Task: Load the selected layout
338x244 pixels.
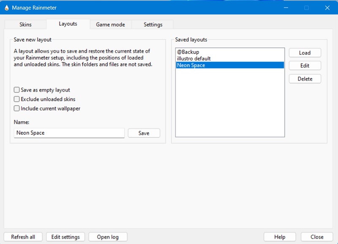Action: (x=305, y=53)
